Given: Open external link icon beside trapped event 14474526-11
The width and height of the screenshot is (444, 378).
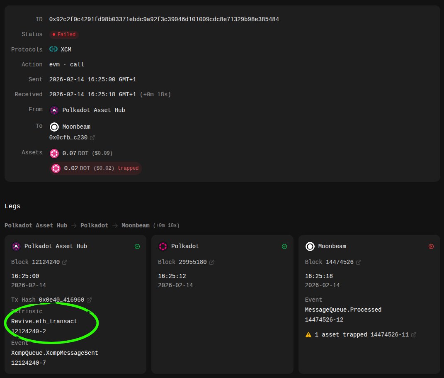Looking at the screenshot, I should 414,335.
